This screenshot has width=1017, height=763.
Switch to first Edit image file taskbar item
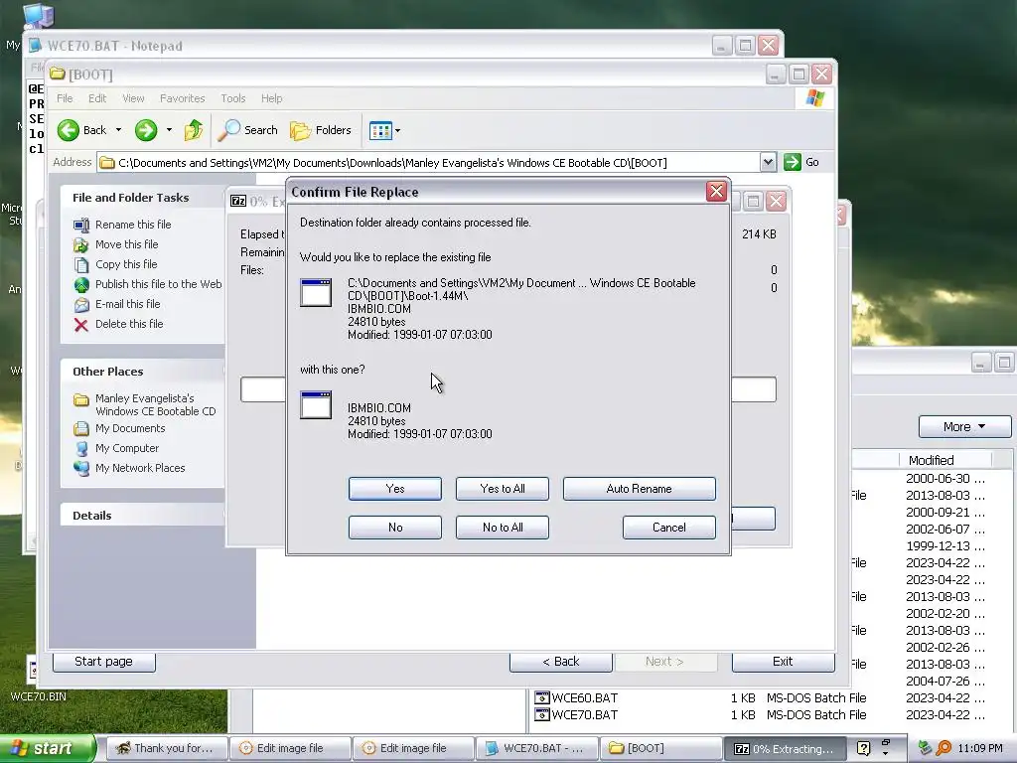click(289, 748)
